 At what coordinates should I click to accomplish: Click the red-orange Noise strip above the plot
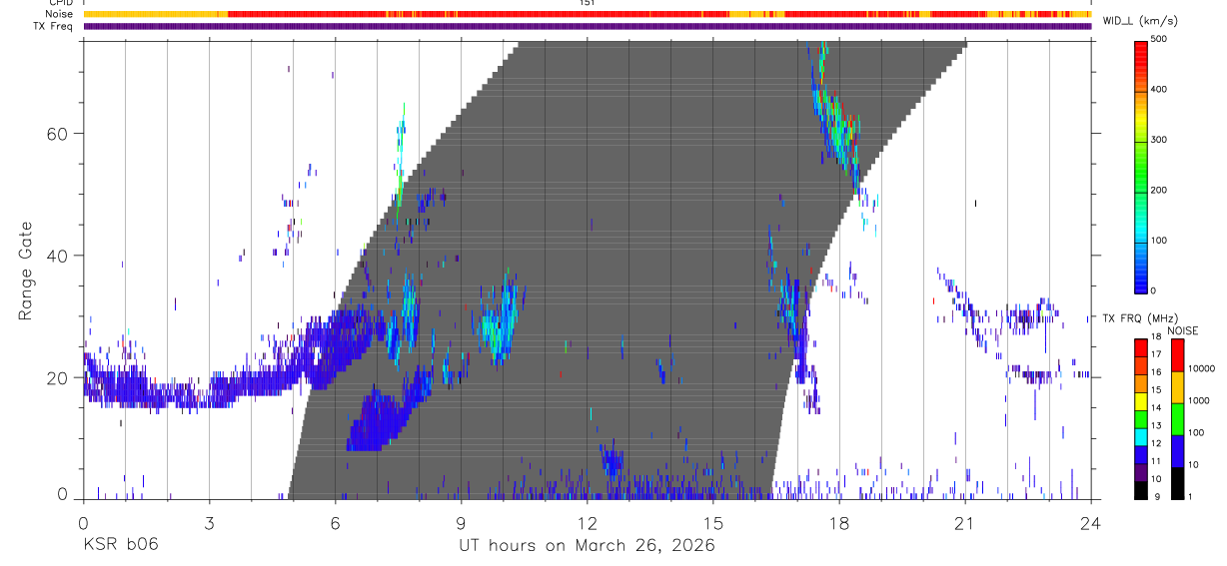(587, 14)
